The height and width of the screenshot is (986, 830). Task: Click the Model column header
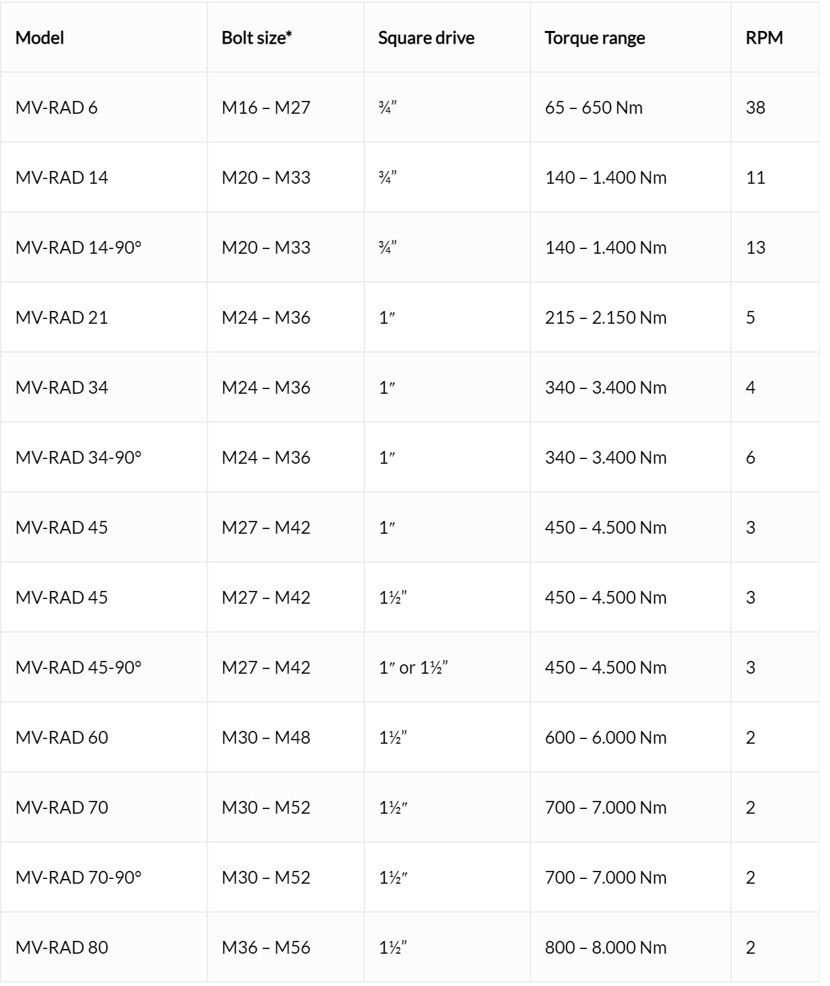[104, 38]
